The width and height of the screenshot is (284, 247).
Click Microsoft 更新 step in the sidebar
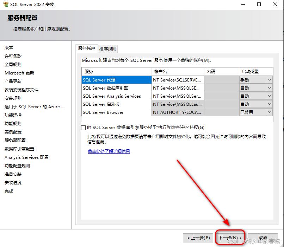19,73
